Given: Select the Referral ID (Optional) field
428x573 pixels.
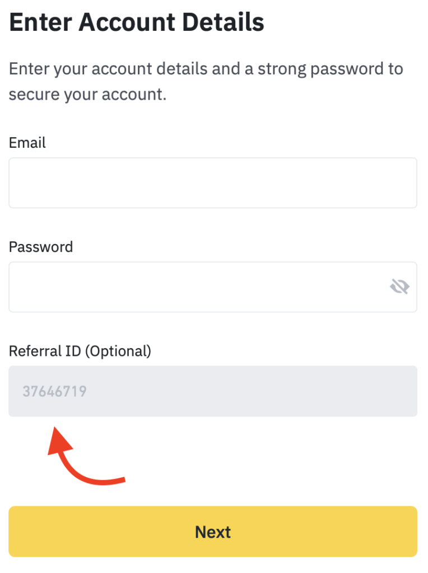Looking at the screenshot, I should tap(213, 391).
